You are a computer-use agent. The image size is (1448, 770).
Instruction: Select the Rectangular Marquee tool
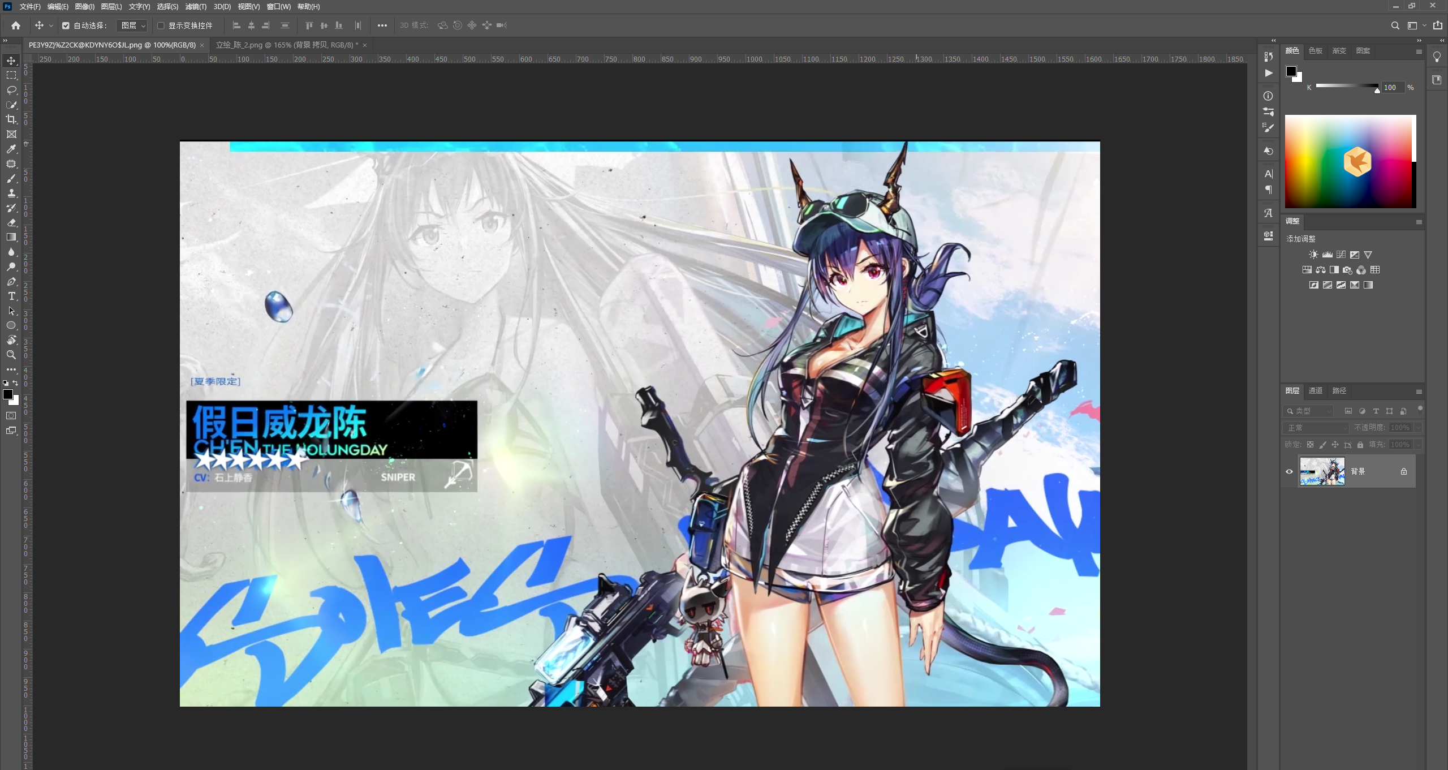click(11, 75)
